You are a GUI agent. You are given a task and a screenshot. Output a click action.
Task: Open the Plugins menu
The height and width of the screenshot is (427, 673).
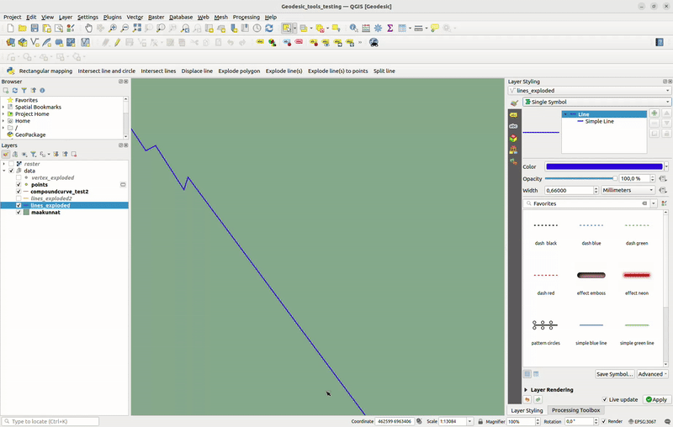113,17
